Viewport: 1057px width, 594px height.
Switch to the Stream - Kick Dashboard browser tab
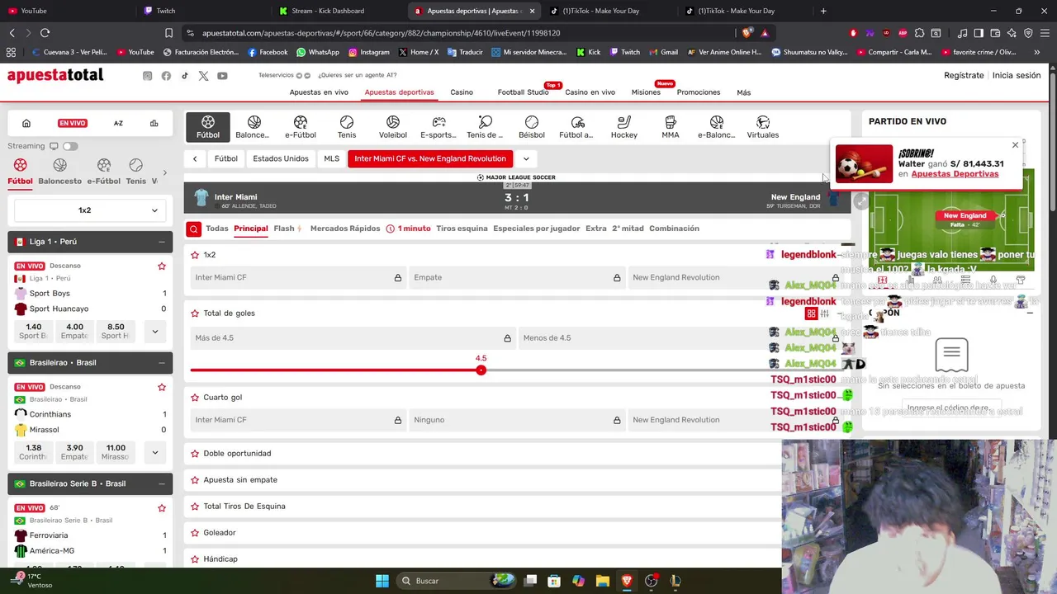pyautogui.click(x=328, y=11)
